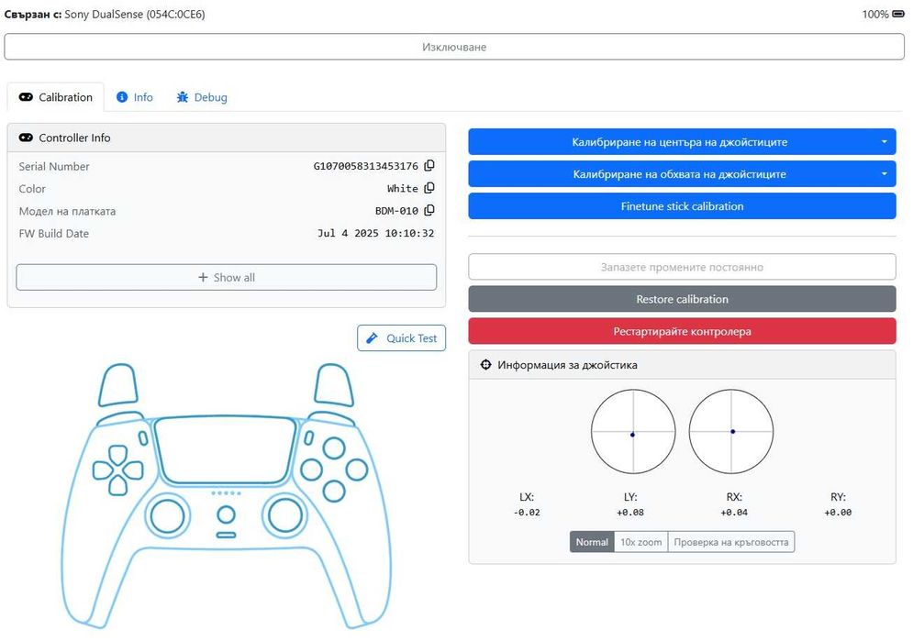The width and height of the screenshot is (913, 641).
Task: Click the Create button on controller diagram
Action: click(143, 438)
